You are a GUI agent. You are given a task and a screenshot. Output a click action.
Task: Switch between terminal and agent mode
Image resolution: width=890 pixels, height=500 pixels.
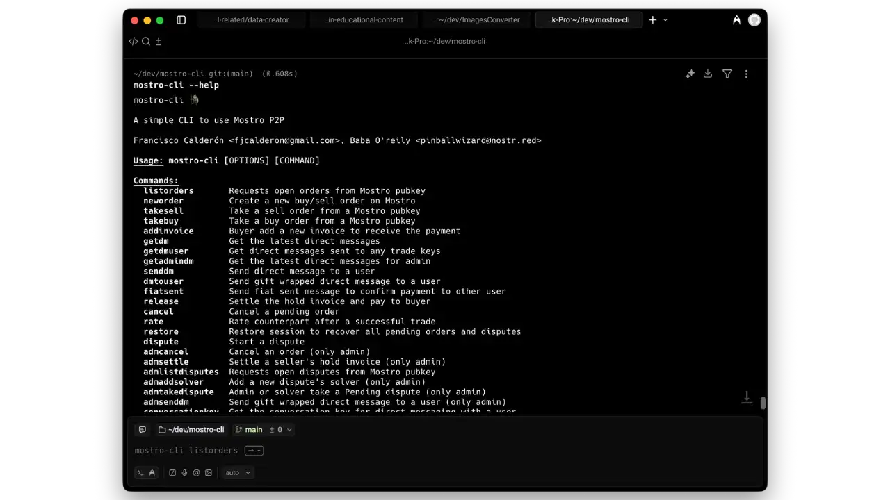click(x=146, y=473)
